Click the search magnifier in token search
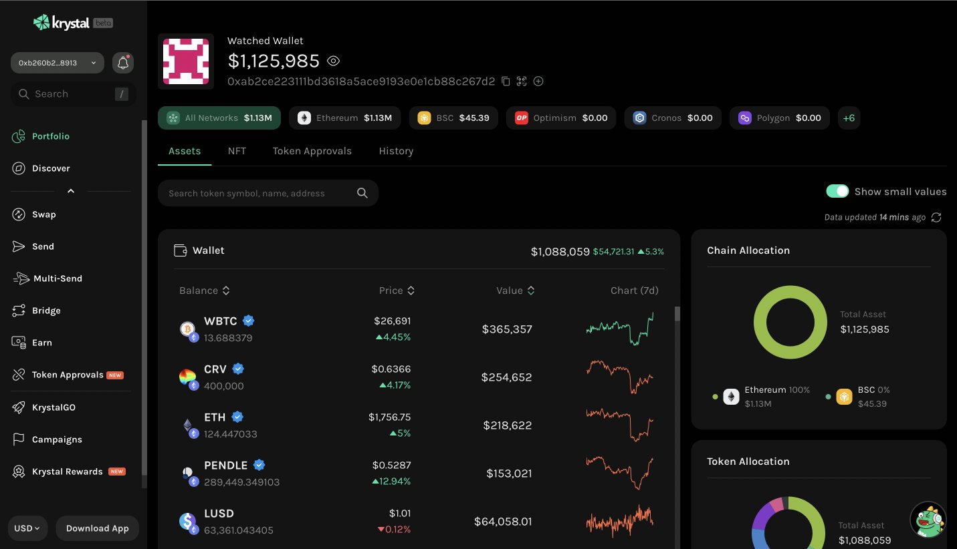 tap(362, 193)
